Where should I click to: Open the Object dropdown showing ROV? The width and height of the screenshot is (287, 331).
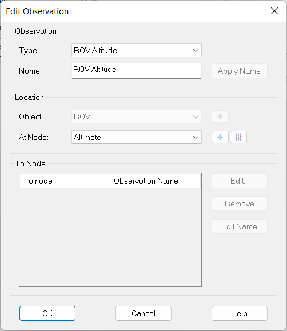(137, 117)
